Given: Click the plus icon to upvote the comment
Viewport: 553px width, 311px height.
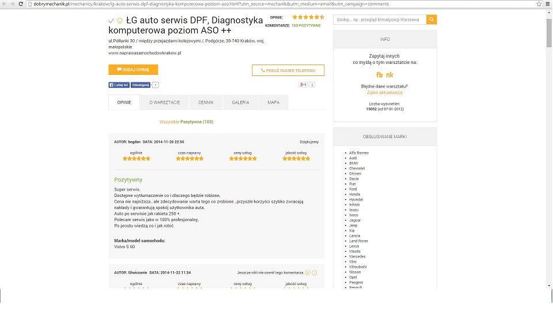Looking at the screenshot, I should tap(308, 272).
